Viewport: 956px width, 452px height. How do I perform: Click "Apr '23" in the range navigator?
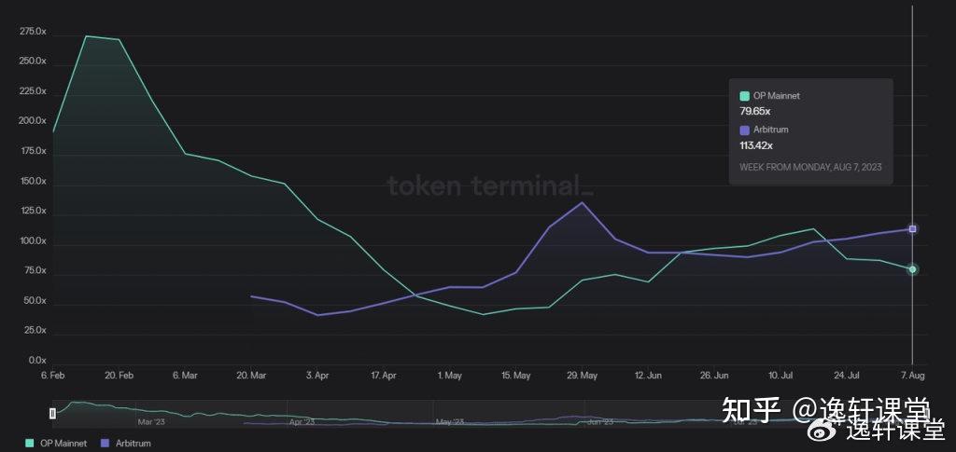301,421
